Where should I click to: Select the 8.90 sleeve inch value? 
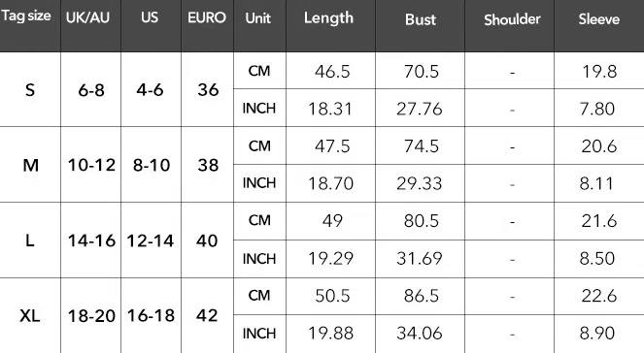pyautogui.click(x=597, y=334)
